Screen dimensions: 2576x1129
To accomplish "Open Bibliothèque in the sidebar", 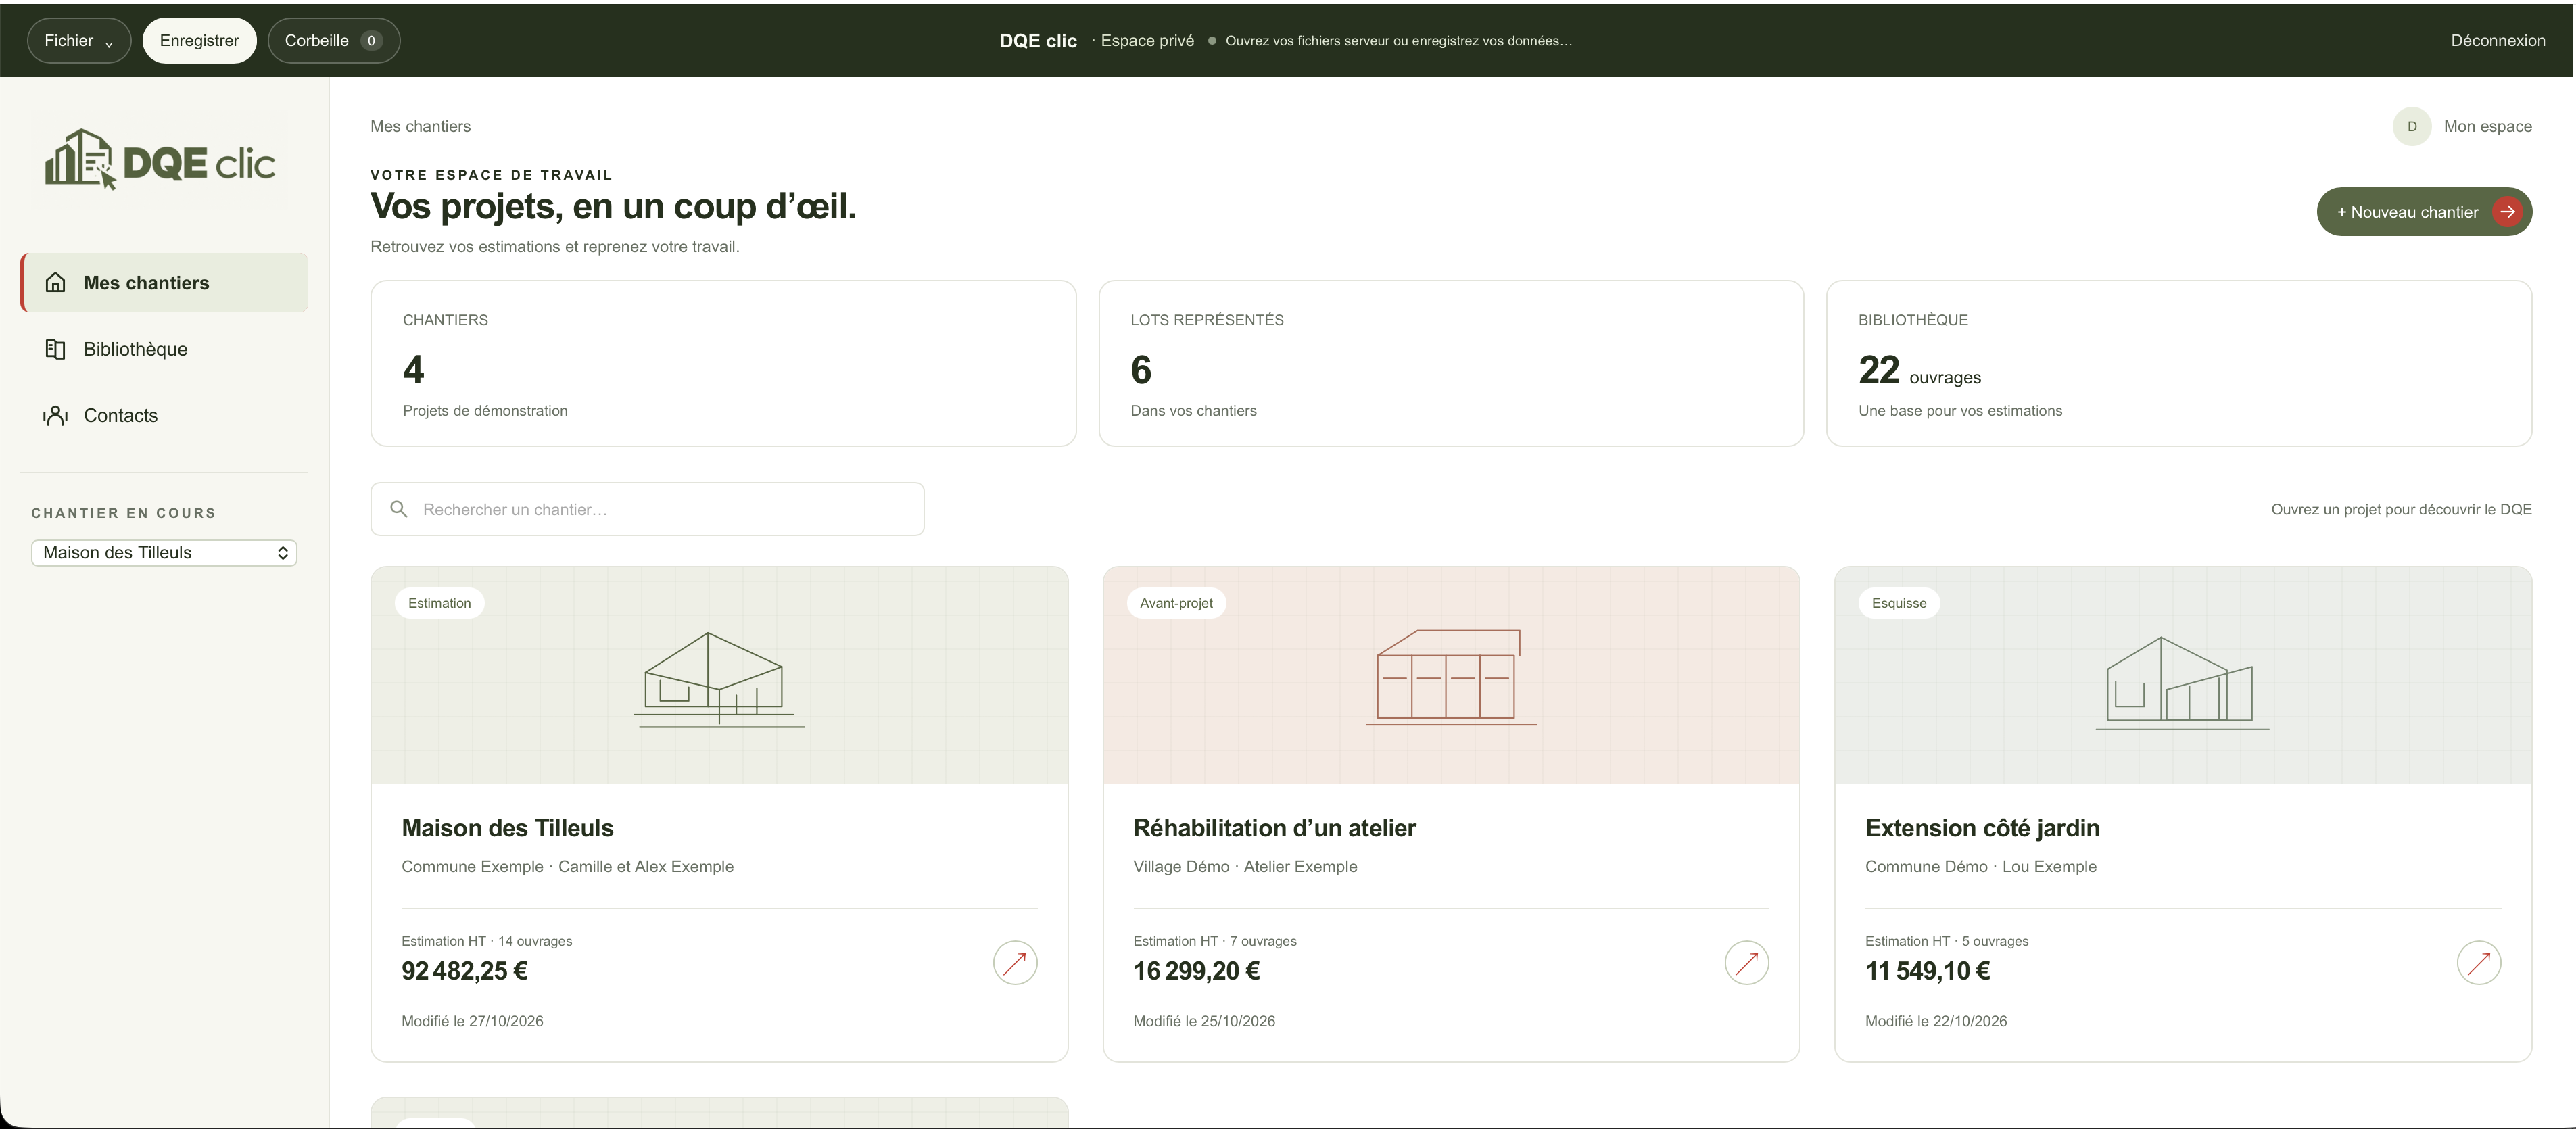I will point(164,349).
